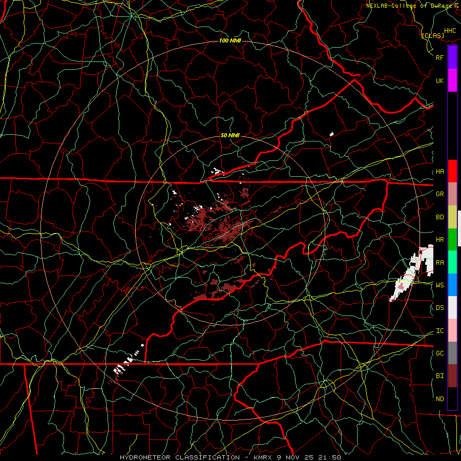Pick the dark green HR legend swatch
This screenshot has width=461, height=461.
tap(452, 239)
